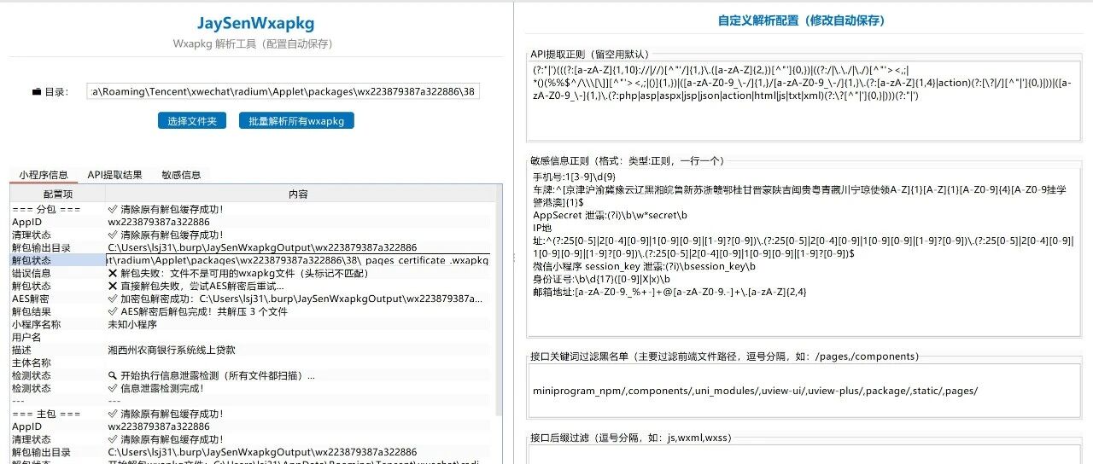
Task: Focus the 接口后缀过滤 input area
Action: click(x=804, y=454)
